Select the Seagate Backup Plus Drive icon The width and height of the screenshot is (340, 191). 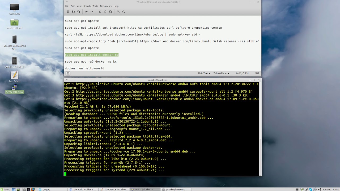coord(15,42)
